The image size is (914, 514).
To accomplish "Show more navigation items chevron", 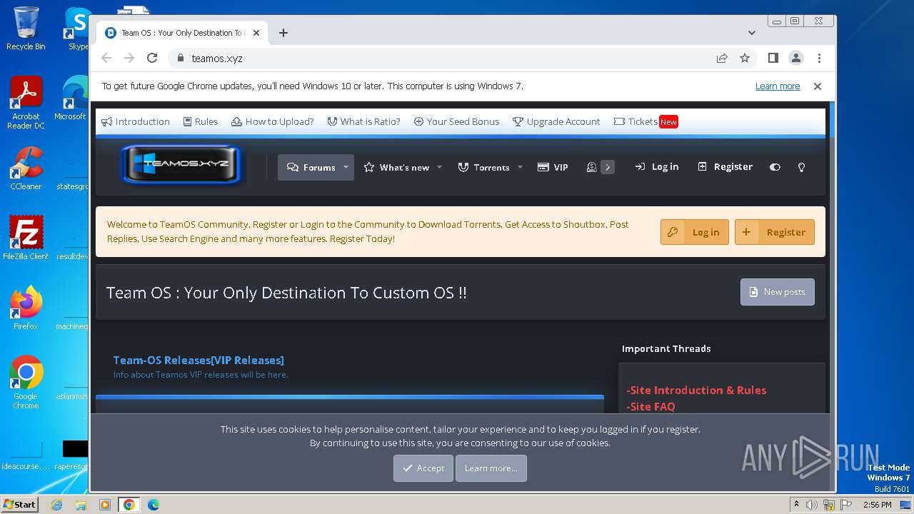I will (608, 167).
